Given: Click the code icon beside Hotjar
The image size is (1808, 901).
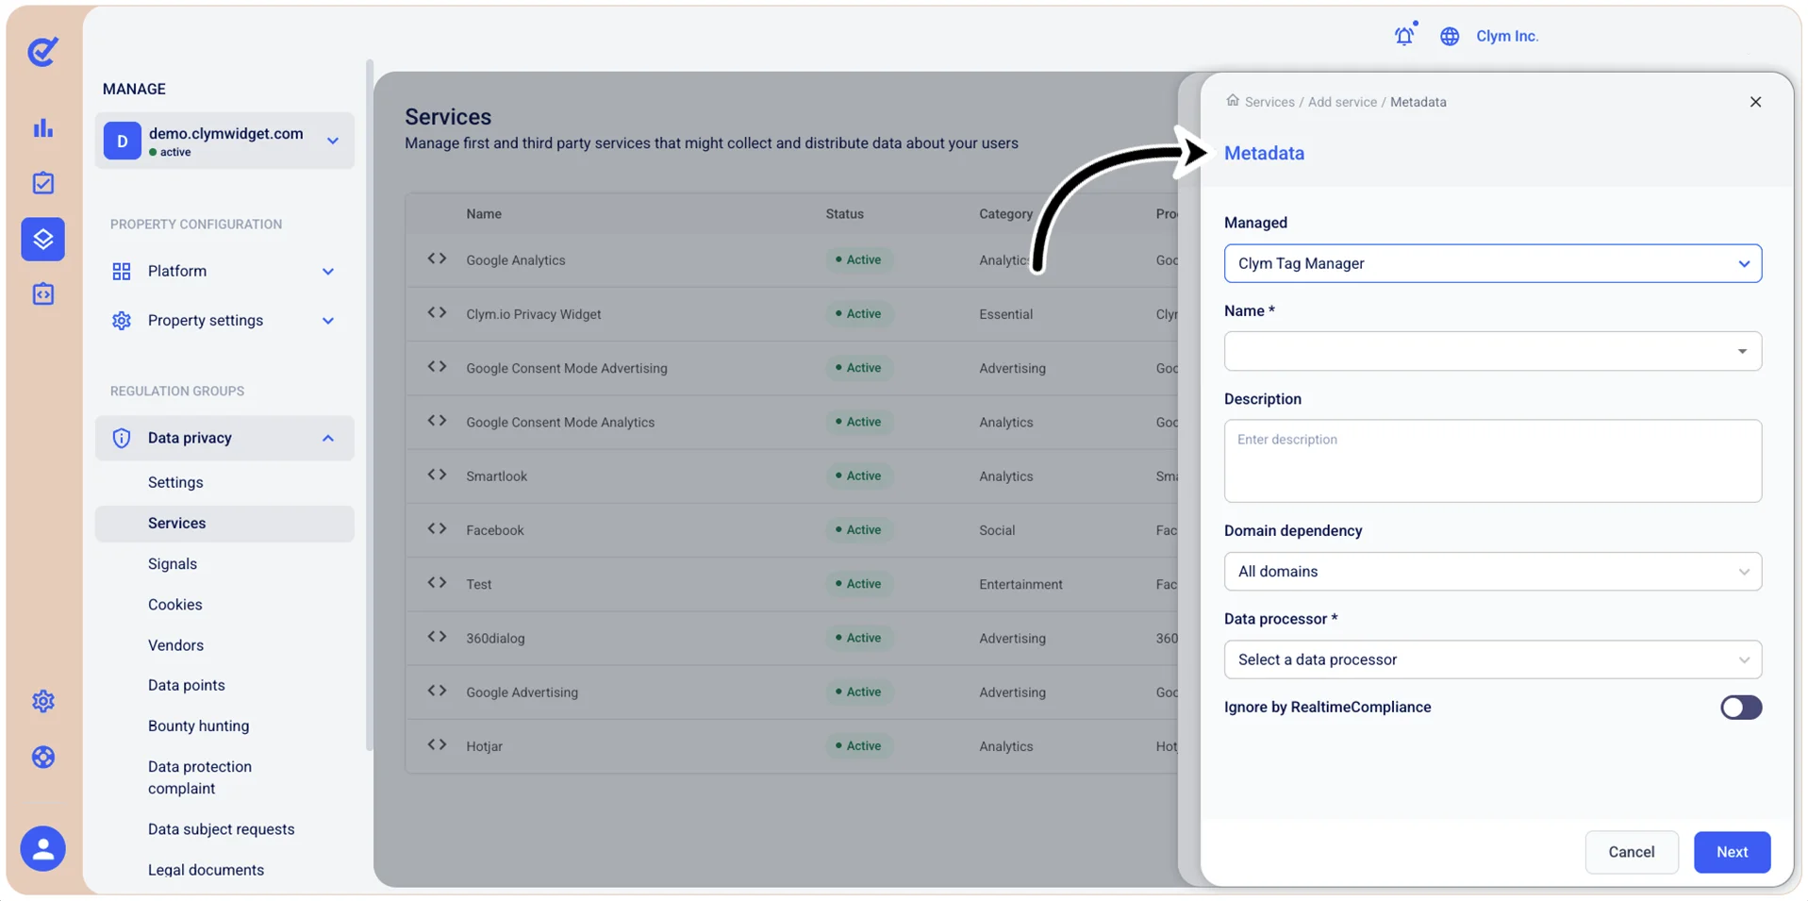Looking at the screenshot, I should [437, 744].
